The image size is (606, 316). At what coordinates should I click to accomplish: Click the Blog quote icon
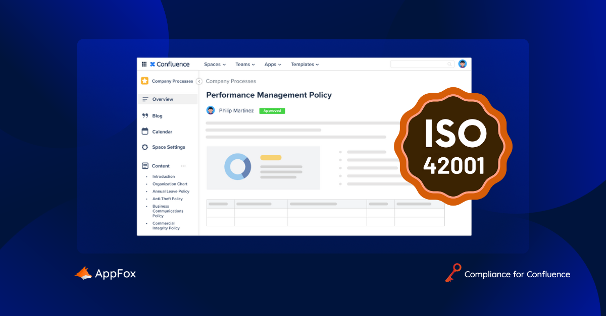click(x=145, y=116)
